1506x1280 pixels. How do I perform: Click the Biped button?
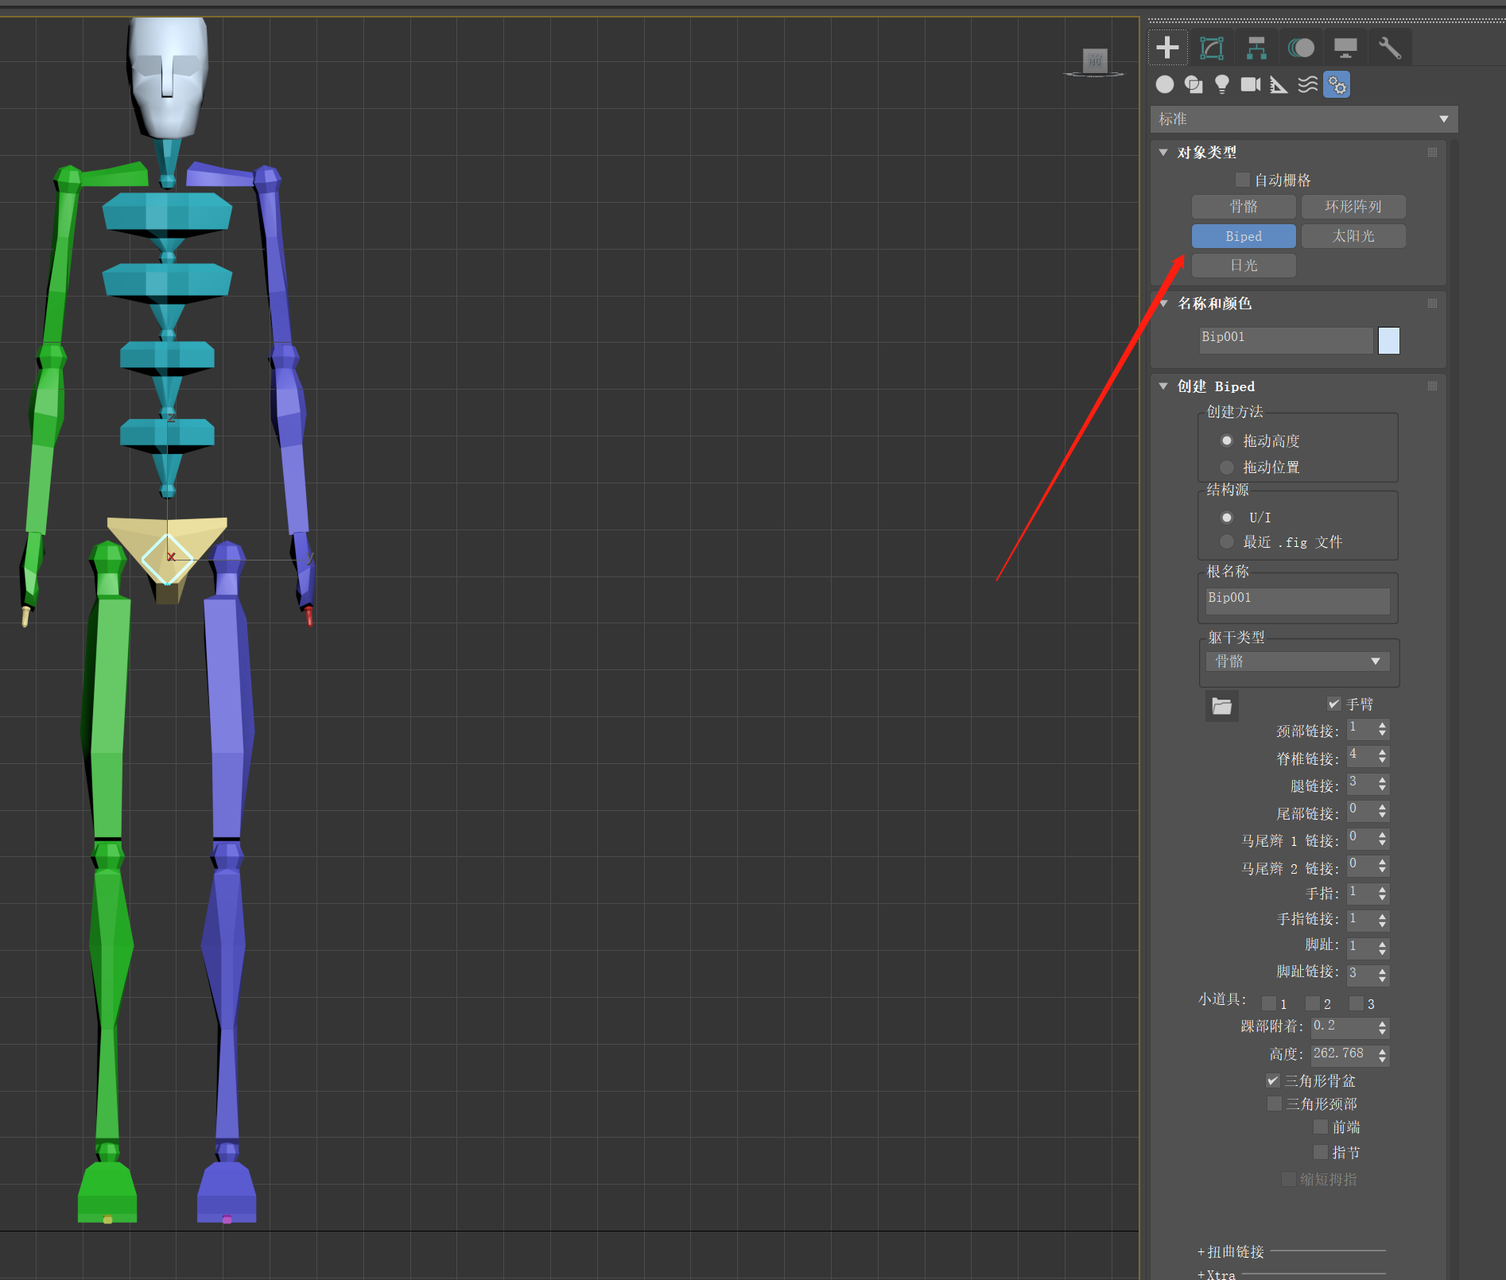(x=1244, y=236)
